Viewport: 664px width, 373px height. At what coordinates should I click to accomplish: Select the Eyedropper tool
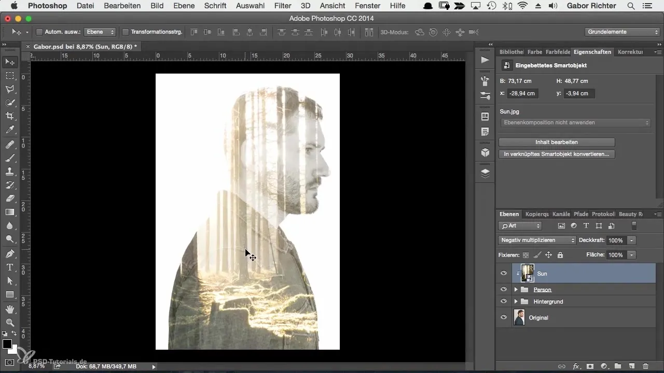click(9, 130)
